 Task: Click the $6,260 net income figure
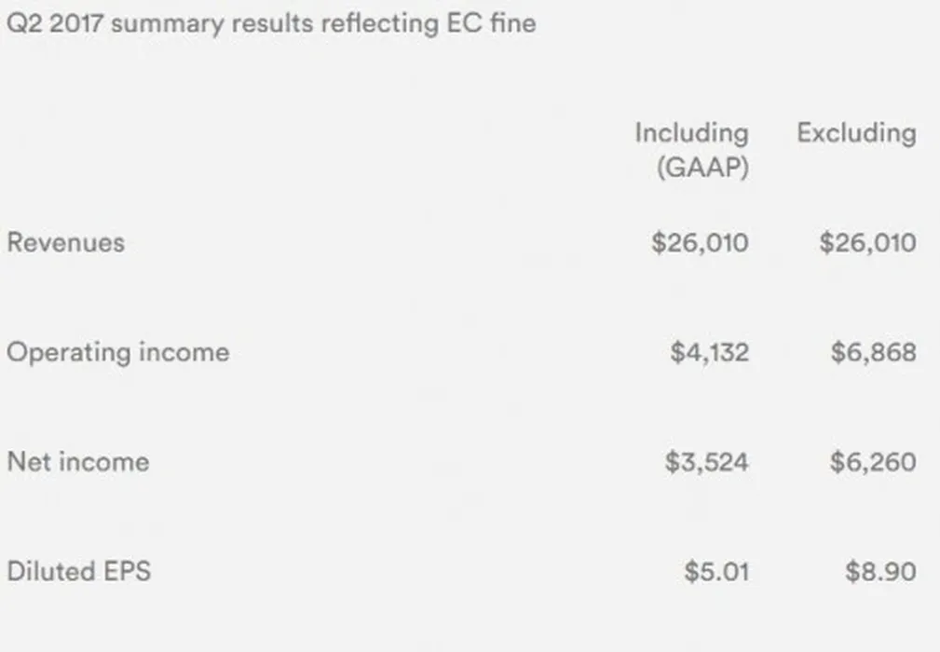pos(873,462)
